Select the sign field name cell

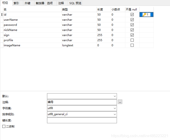32,35
